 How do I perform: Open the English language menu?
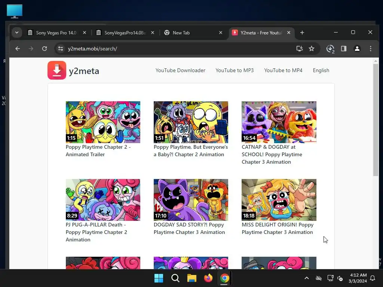click(x=321, y=70)
